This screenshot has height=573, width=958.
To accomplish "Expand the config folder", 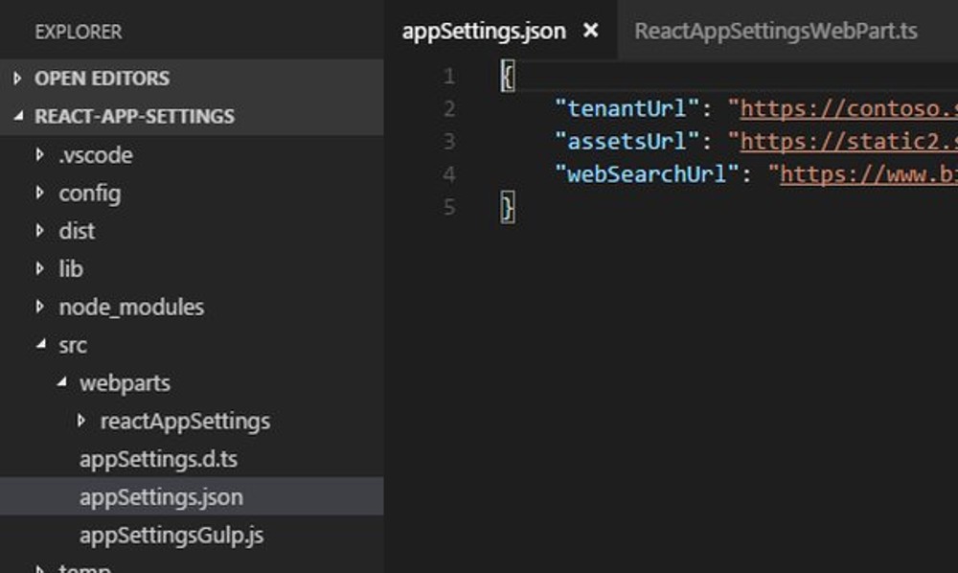I will (x=40, y=193).
